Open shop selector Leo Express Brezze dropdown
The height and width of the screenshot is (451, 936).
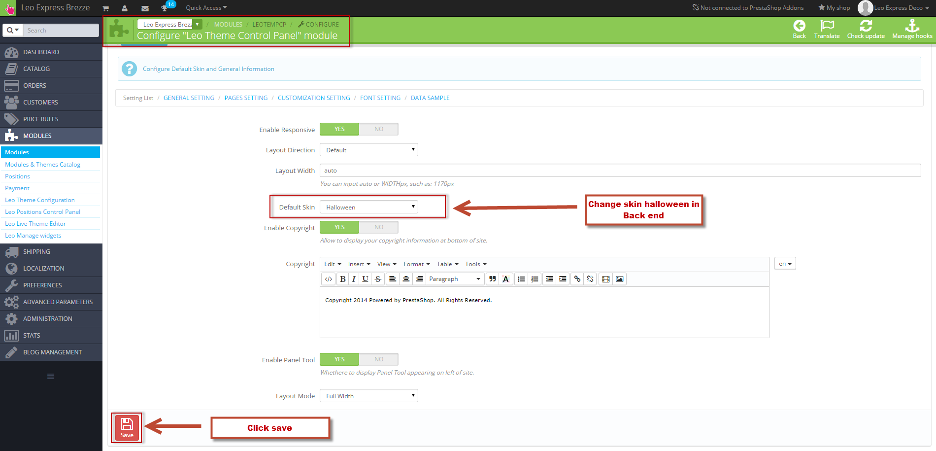[x=170, y=24]
